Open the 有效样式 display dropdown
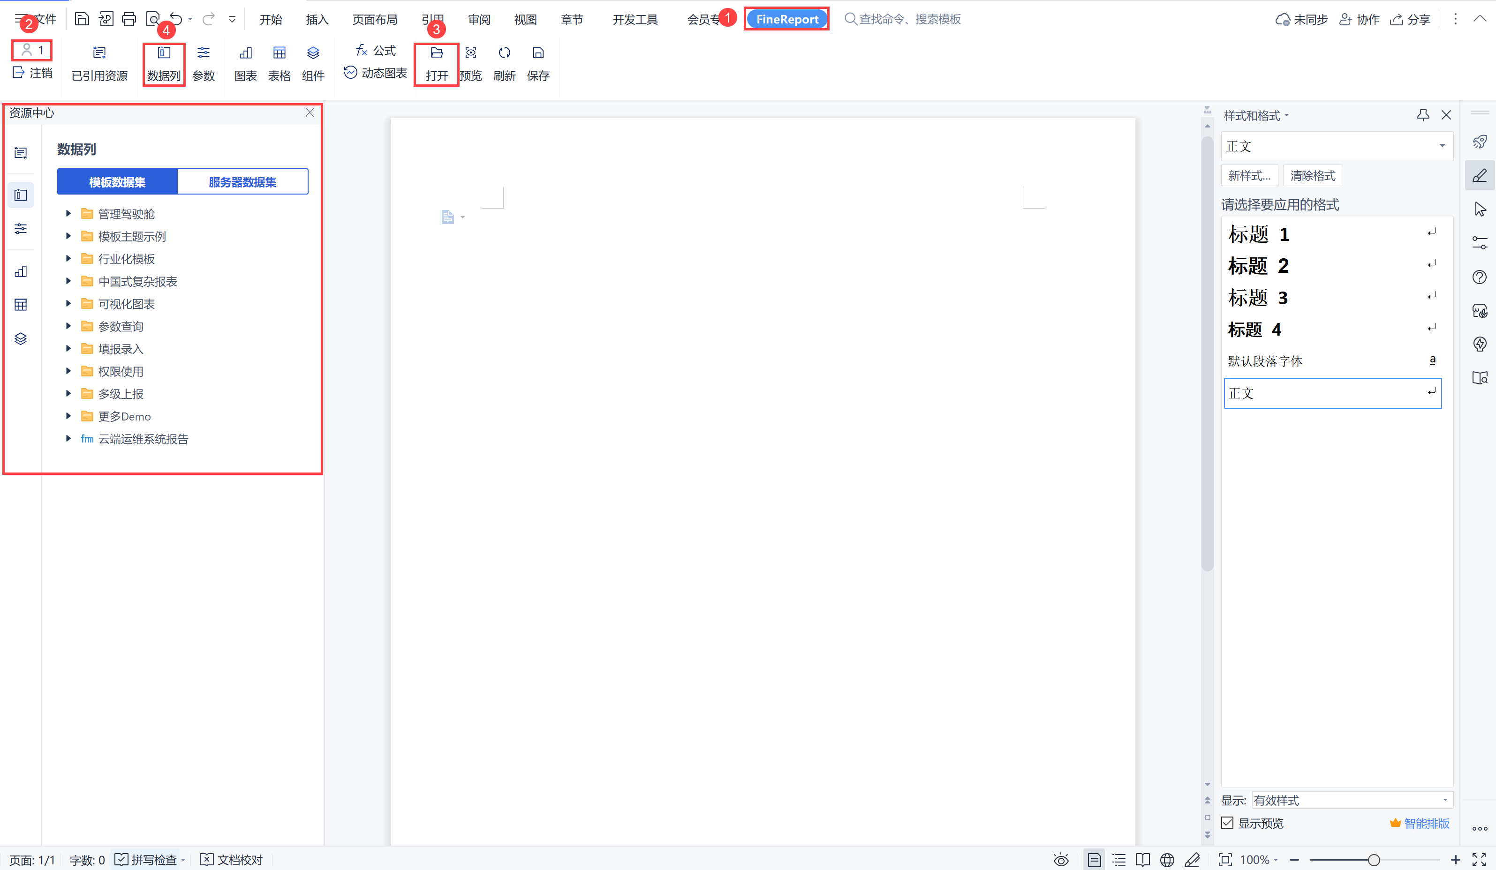The width and height of the screenshot is (1496, 870). [x=1352, y=800]
